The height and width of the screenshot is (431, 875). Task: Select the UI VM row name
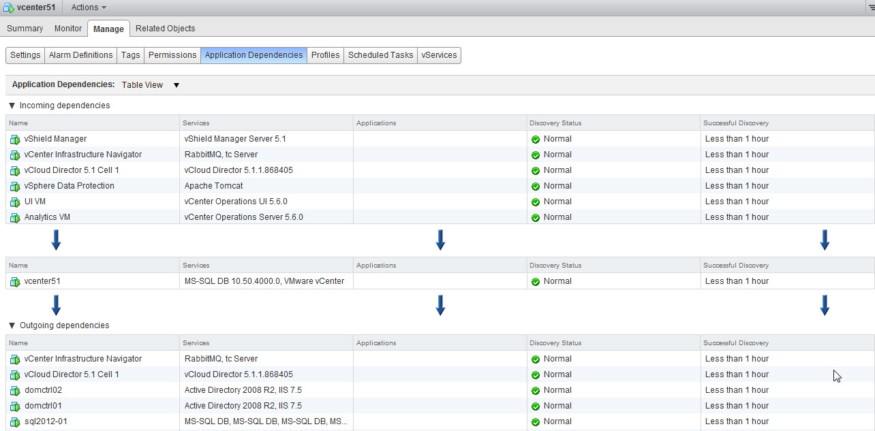[35, 202]
